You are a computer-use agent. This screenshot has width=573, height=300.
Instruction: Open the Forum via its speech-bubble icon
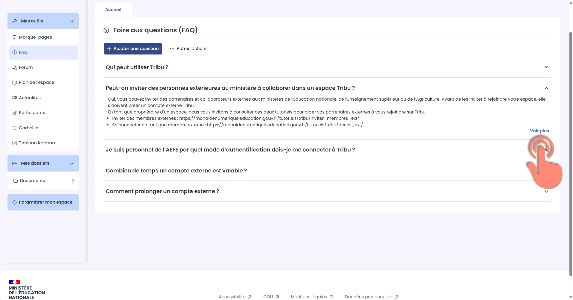(14, 68)
